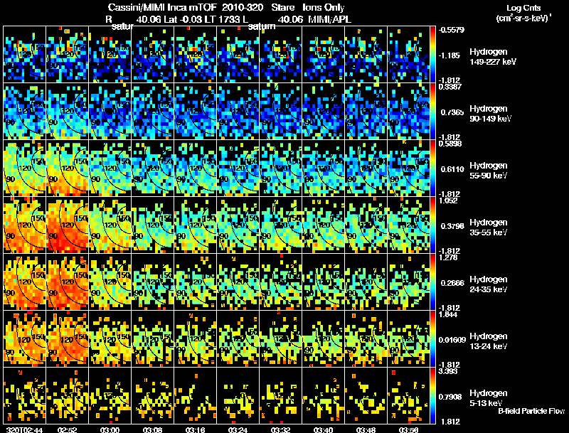The image size is (569, 433).
Task: Click the 1.278 colorbar value
Action: (x=448, y=257)
